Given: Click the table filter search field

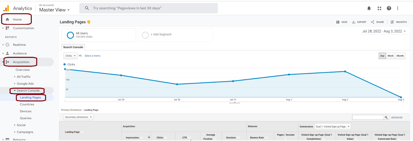Looking at the screenshot, I should point(368,117).
